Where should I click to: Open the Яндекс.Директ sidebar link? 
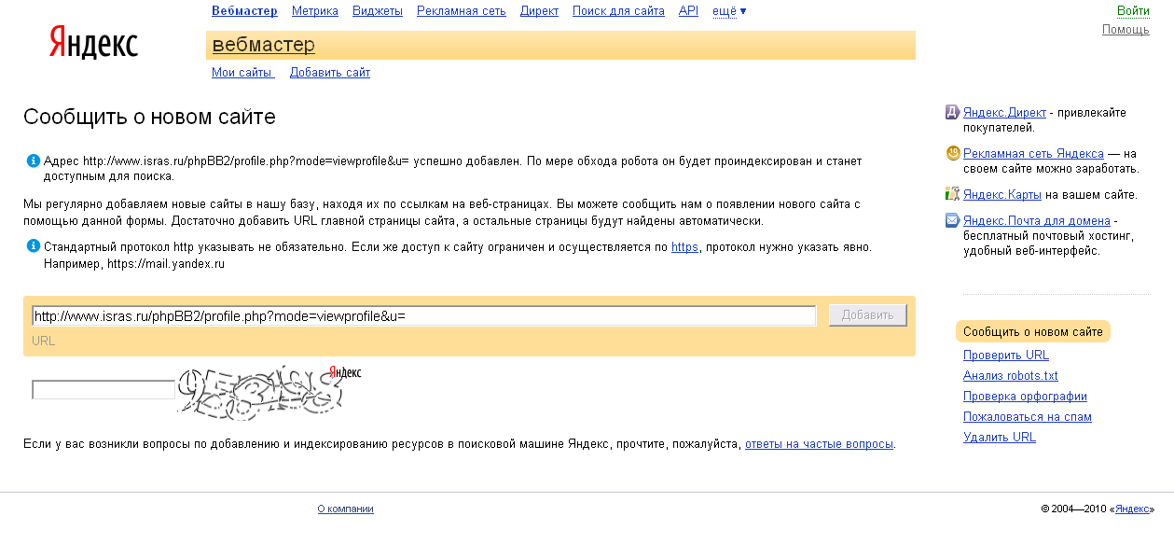click(1004, 113)
